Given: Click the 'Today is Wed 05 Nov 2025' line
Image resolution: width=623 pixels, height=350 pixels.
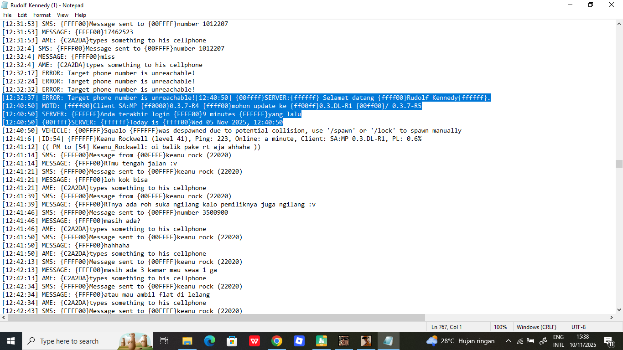Looking at the screenshot, I should 142,122.
